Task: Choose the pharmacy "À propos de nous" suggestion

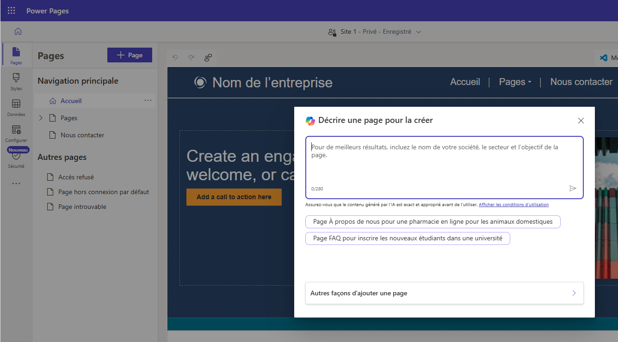Action: [x=433, y=221]
